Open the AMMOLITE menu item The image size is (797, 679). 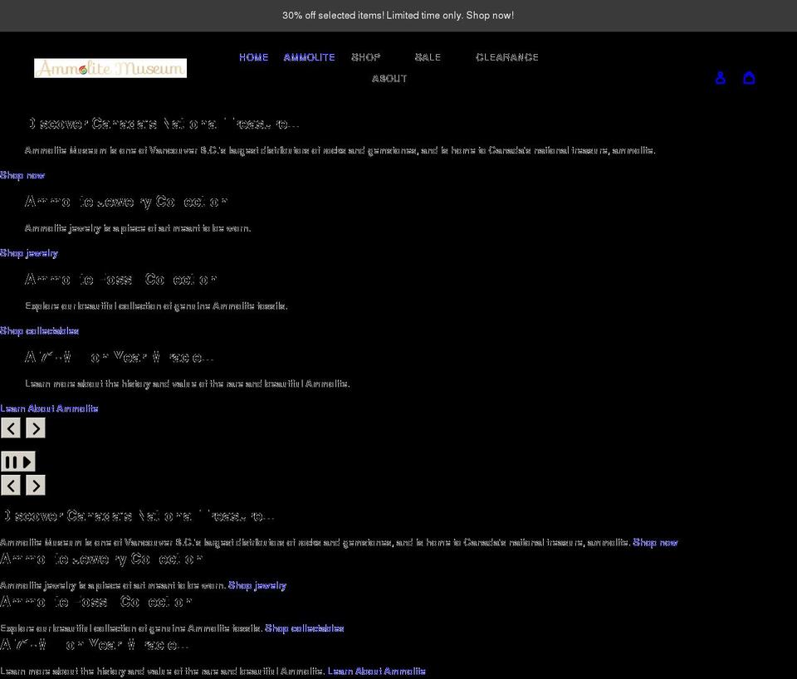tap(309, 57)
